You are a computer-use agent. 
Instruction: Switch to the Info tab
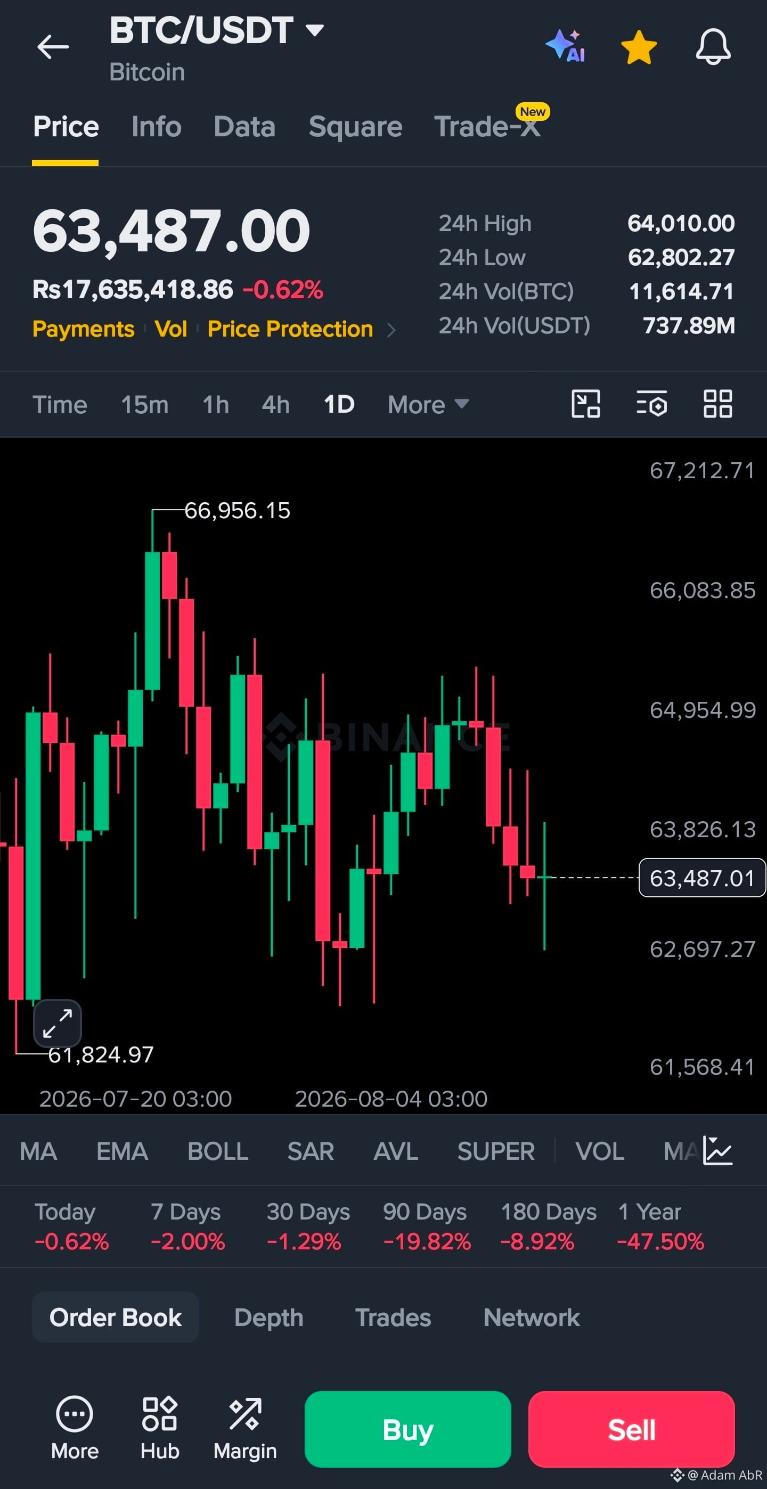pyautogui.click(x=156, y=127)
